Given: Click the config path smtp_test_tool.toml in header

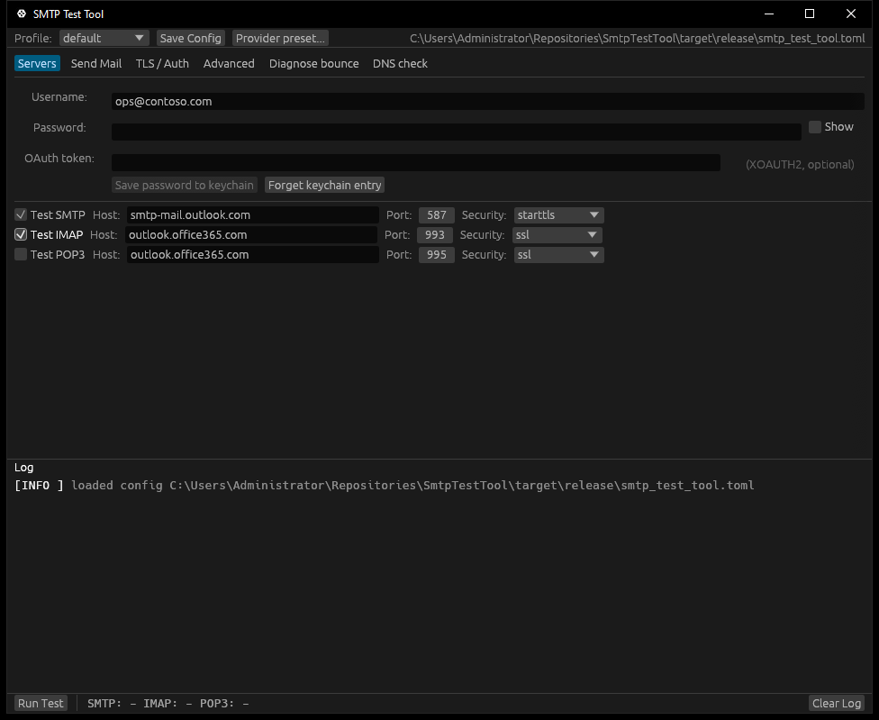Looking at the screenshot, I should tap(637, 38).
